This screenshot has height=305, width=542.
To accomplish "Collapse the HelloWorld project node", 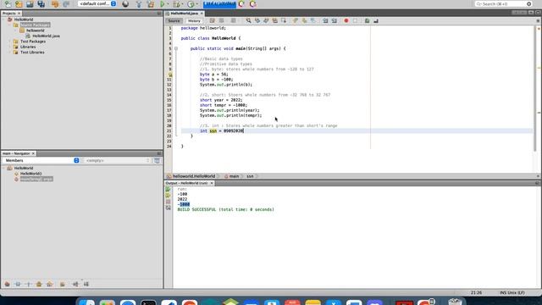I will 3,19.
